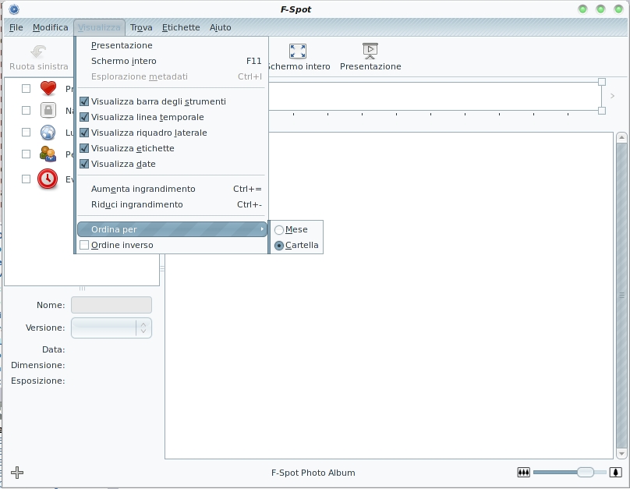Click the small thumbnails zoom-out icon
The image size is (630, 489).
523,473
